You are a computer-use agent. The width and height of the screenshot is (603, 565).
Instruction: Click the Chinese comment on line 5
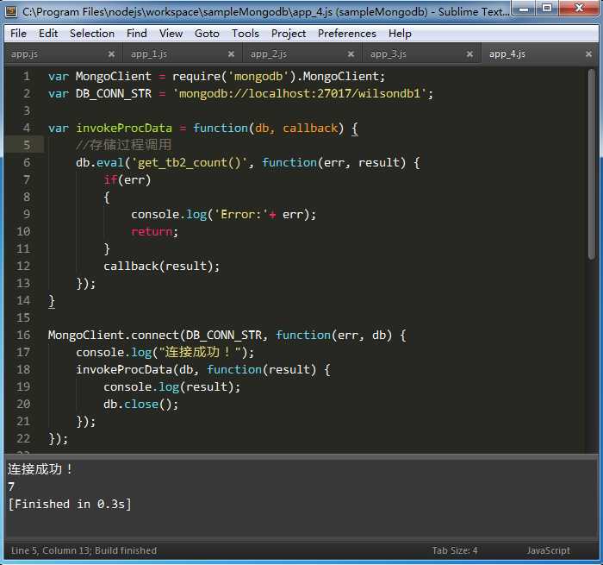tap(123, 145)
